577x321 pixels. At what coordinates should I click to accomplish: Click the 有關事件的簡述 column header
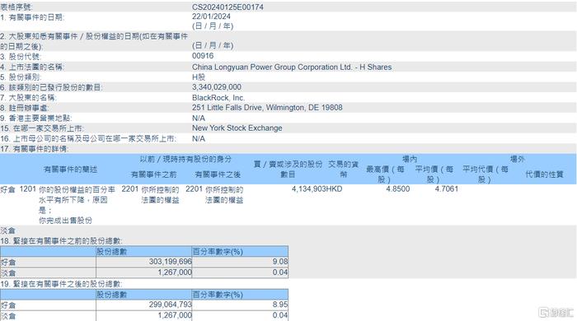[x=70, y=170]
